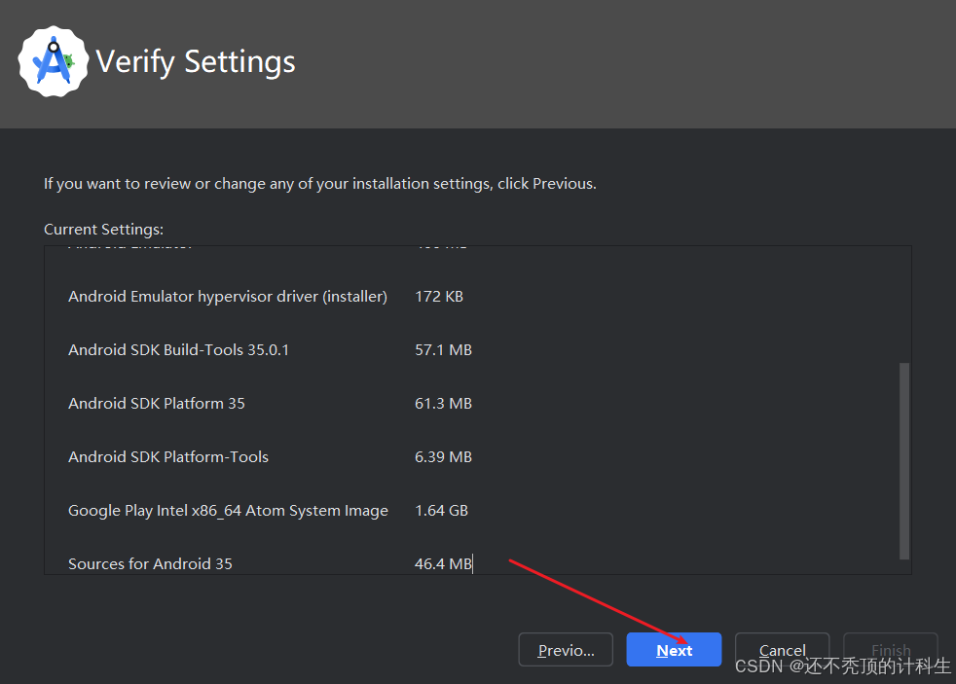This screenshot has width=956, height=684.
Task: Click the 'If you want to review' instruction text
Action: point(320,184)
